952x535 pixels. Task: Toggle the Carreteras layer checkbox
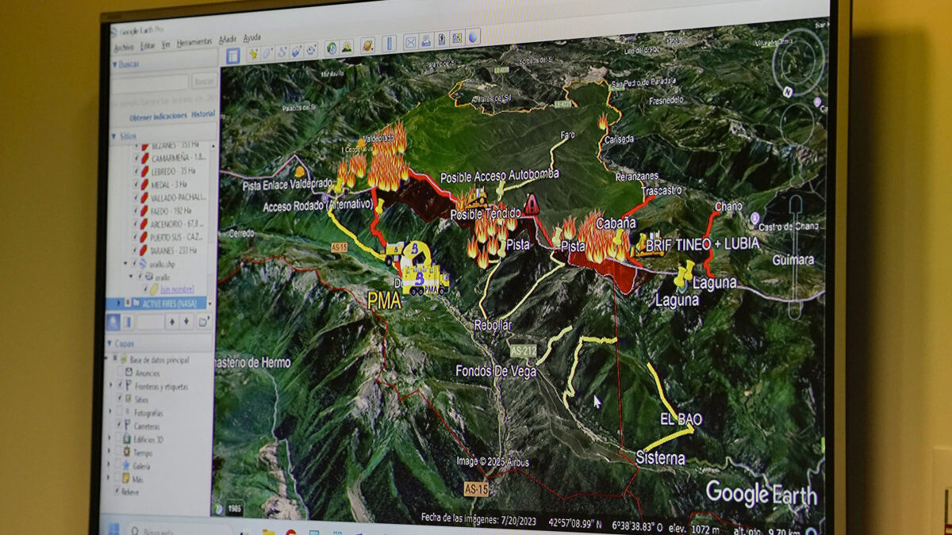click(120, 425)
